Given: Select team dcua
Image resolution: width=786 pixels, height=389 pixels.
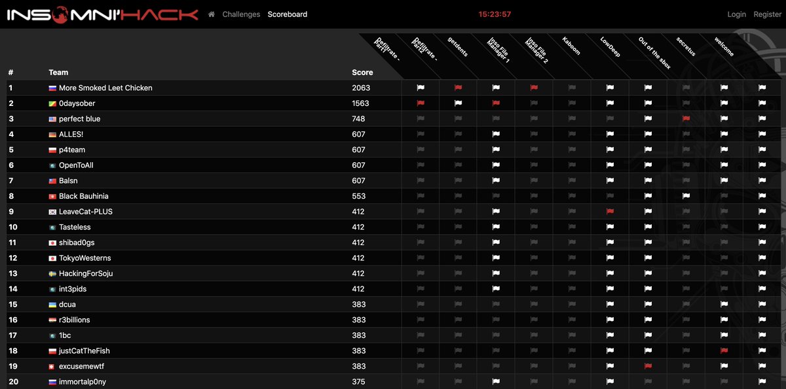Looking at the screenshot, I should pyautogui.click(x=67, y=305).
